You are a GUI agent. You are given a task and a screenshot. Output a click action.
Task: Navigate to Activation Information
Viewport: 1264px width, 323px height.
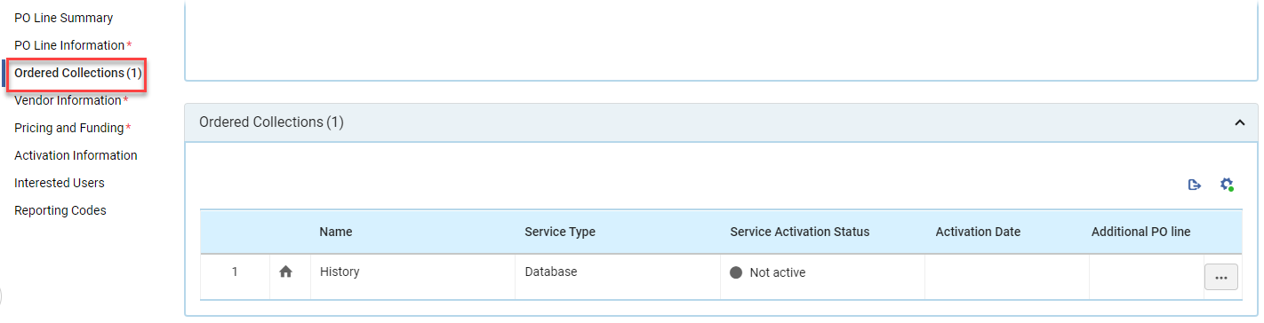click(x=76, y=155)
